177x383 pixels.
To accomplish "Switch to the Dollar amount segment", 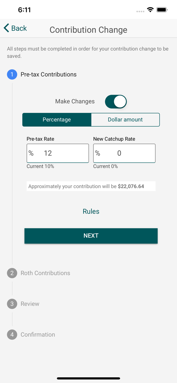I will point(125,119).
